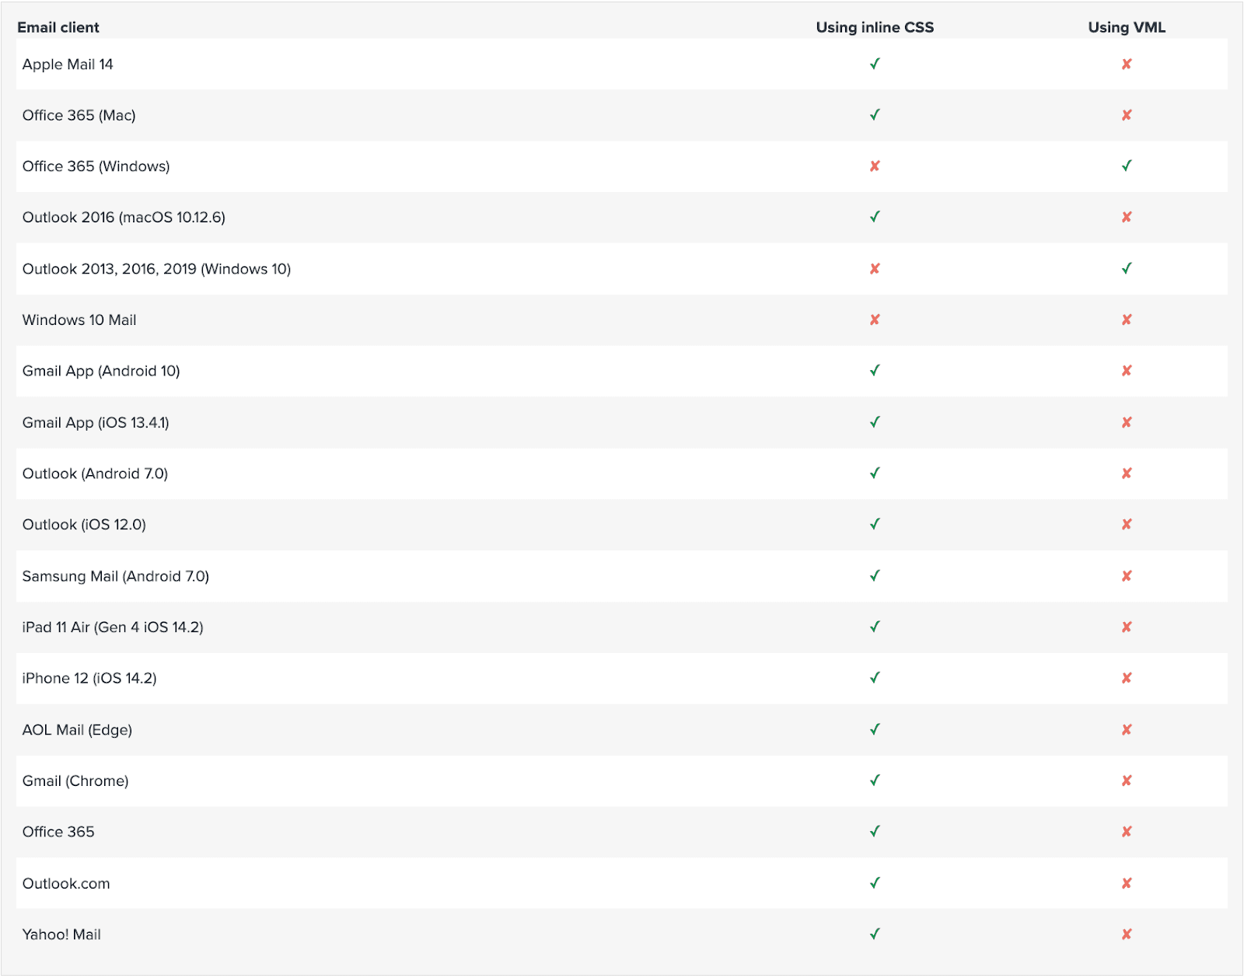
Task: Select 'iPad 11 Air (Gen 4 iOS 14.2)' label
Action: (x=113, y=627)
